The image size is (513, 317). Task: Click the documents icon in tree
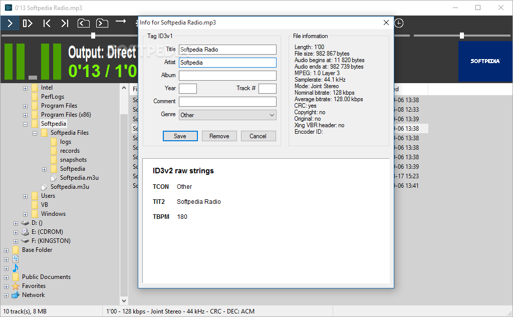click(16, 259)
